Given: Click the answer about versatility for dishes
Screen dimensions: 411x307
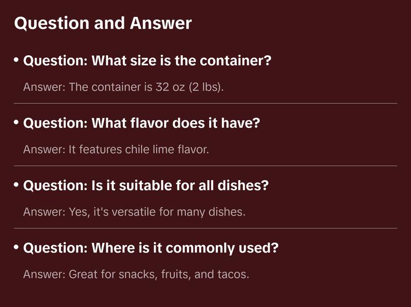Looking at the screenshot, I should pyautogui.click(x=134, y=212).
